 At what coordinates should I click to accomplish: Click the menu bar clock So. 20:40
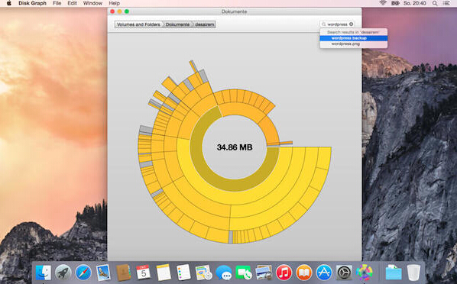[x=415, y=3]
